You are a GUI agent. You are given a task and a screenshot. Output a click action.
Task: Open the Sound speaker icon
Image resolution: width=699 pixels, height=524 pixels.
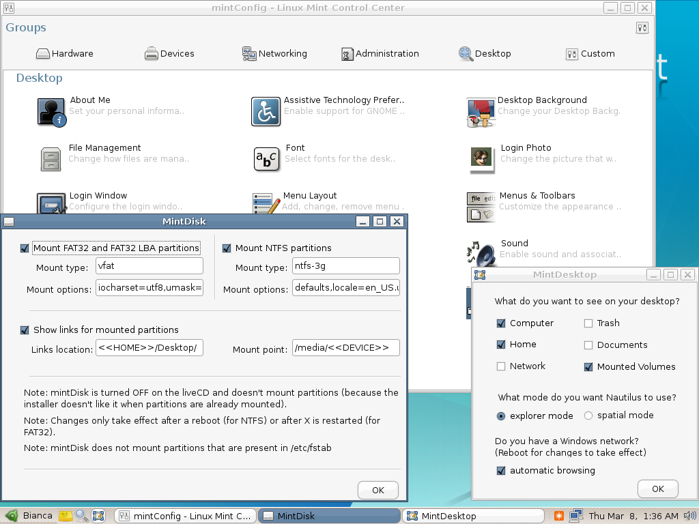coord(481,254)
